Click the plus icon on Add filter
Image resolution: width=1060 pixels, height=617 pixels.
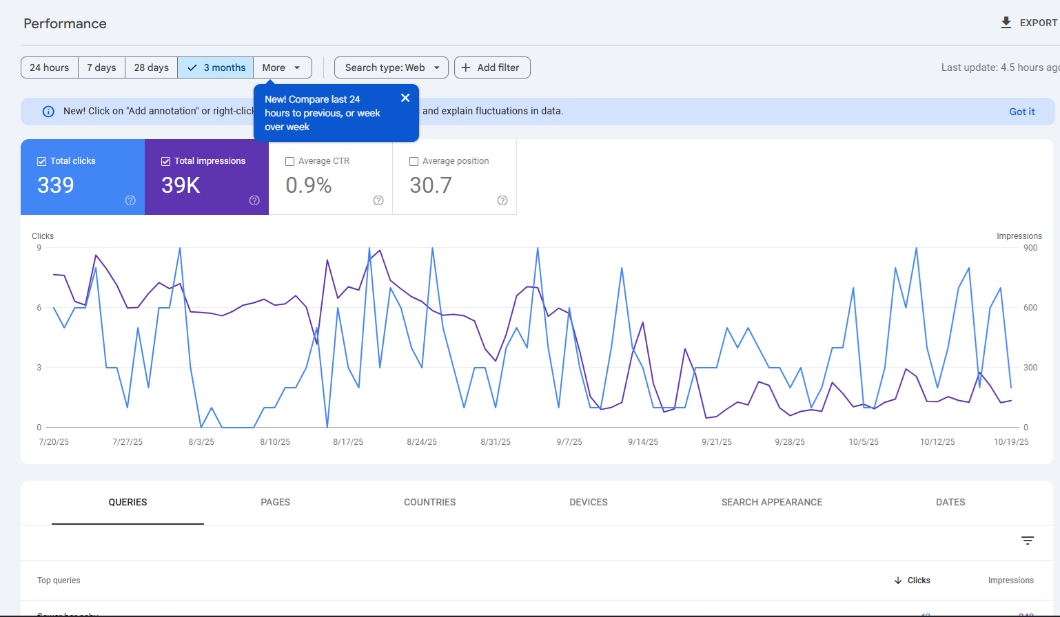[466, 67]
